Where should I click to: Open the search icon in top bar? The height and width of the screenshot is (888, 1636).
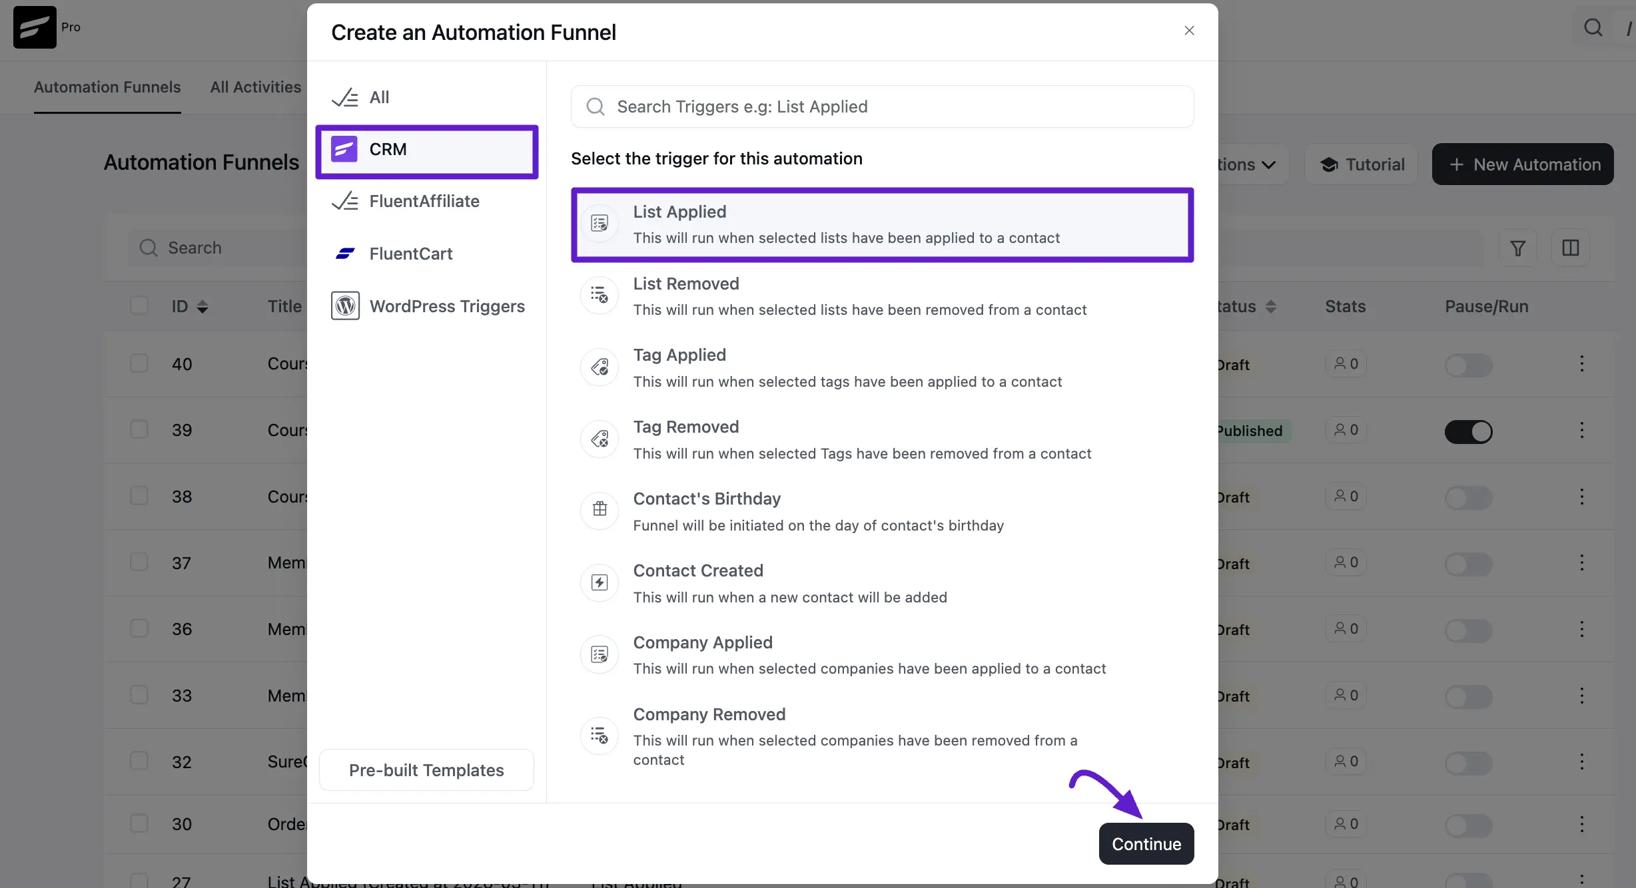click(1593, 28)
